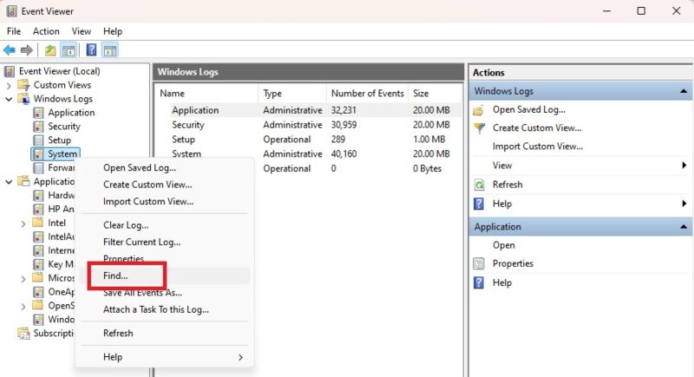The image size is (694, 377).
Task: Click the Custom Views folder icon
Action: pyautogui.click(x=23, y=85)
